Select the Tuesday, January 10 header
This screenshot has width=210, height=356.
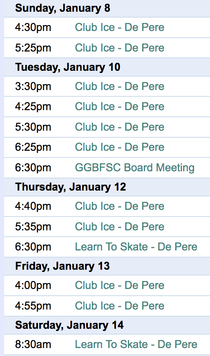[68, 67]
